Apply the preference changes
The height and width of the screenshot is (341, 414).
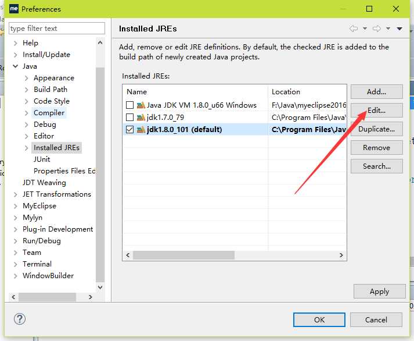tap(379, 292)
